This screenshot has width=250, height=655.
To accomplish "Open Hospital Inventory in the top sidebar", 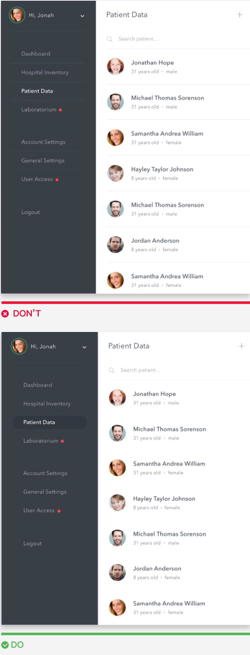I will tap(45, 72).
